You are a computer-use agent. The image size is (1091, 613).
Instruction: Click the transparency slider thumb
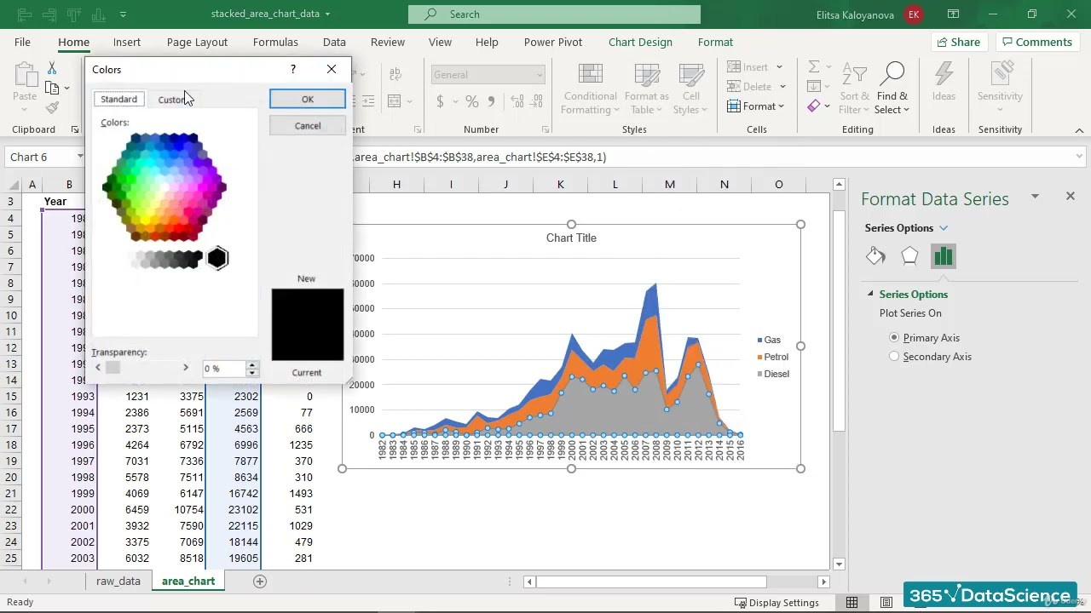(x=113, y=368)
